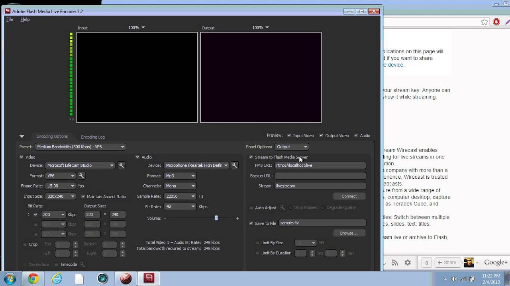Open the Output zoom 100% dropdown
The image size is (510, 286).
pos(261,28)
